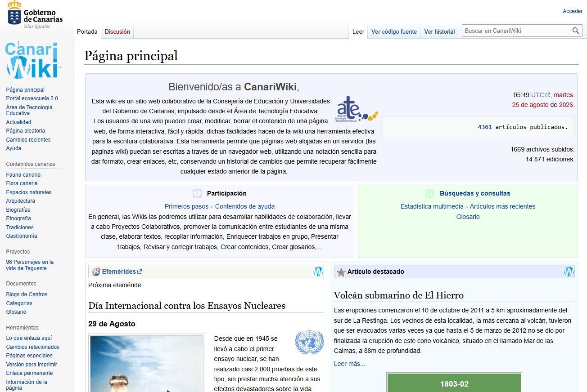The width and height of the screenshot is (587, 392).
Task: Open Versión para imprimir link
Action: [x=32, y=365]
